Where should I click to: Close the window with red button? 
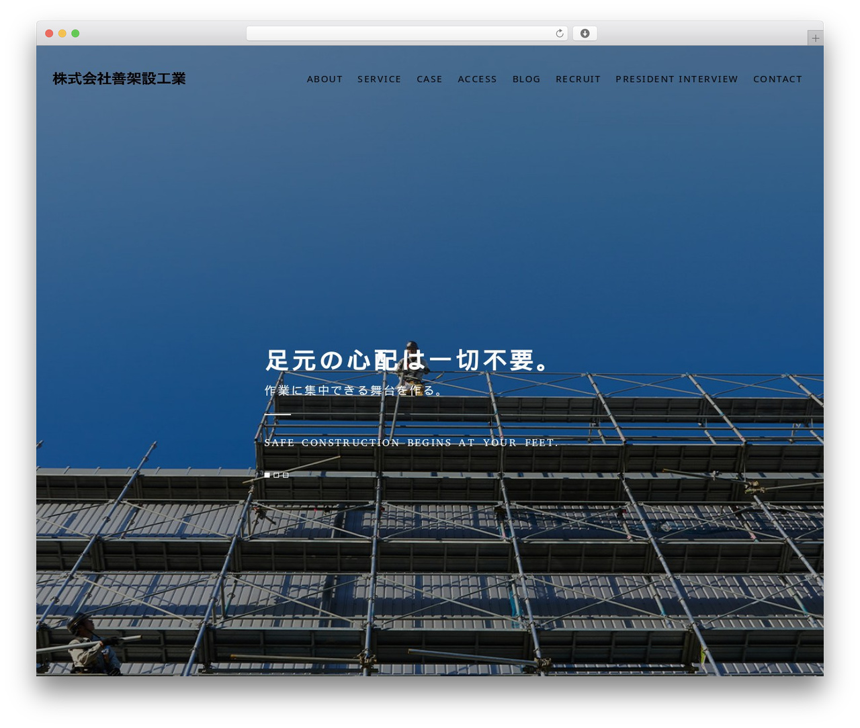(x=49, y=34)
